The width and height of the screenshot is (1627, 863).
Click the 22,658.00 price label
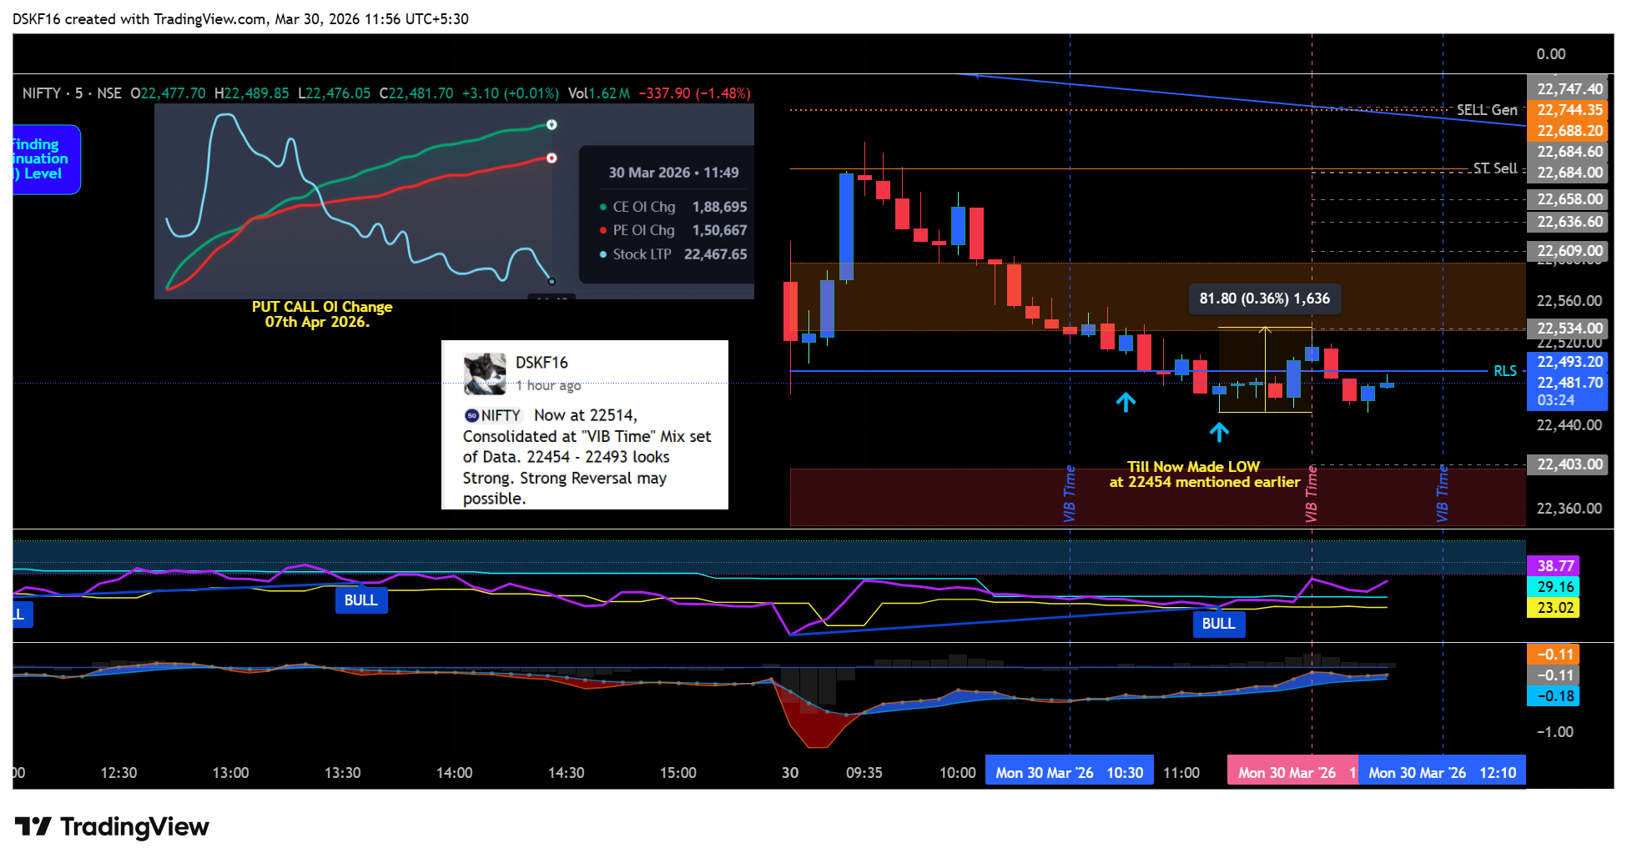(1568, 199)
